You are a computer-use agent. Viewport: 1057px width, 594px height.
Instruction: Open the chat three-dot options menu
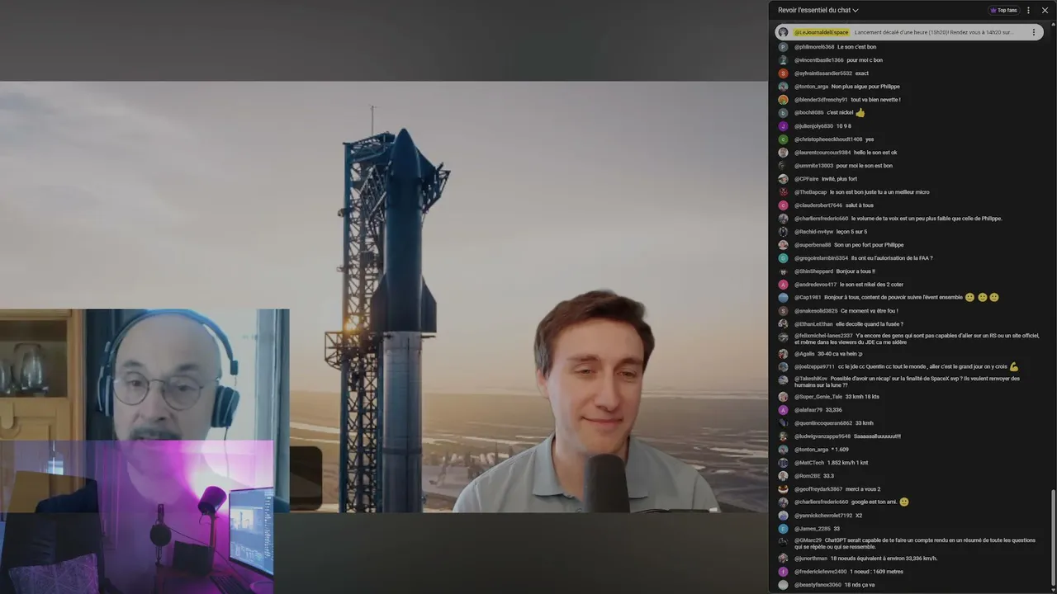tap(1028, 10)
